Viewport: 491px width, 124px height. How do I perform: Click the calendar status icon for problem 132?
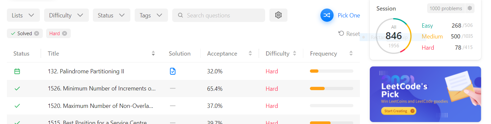click(x=17, y=71)
